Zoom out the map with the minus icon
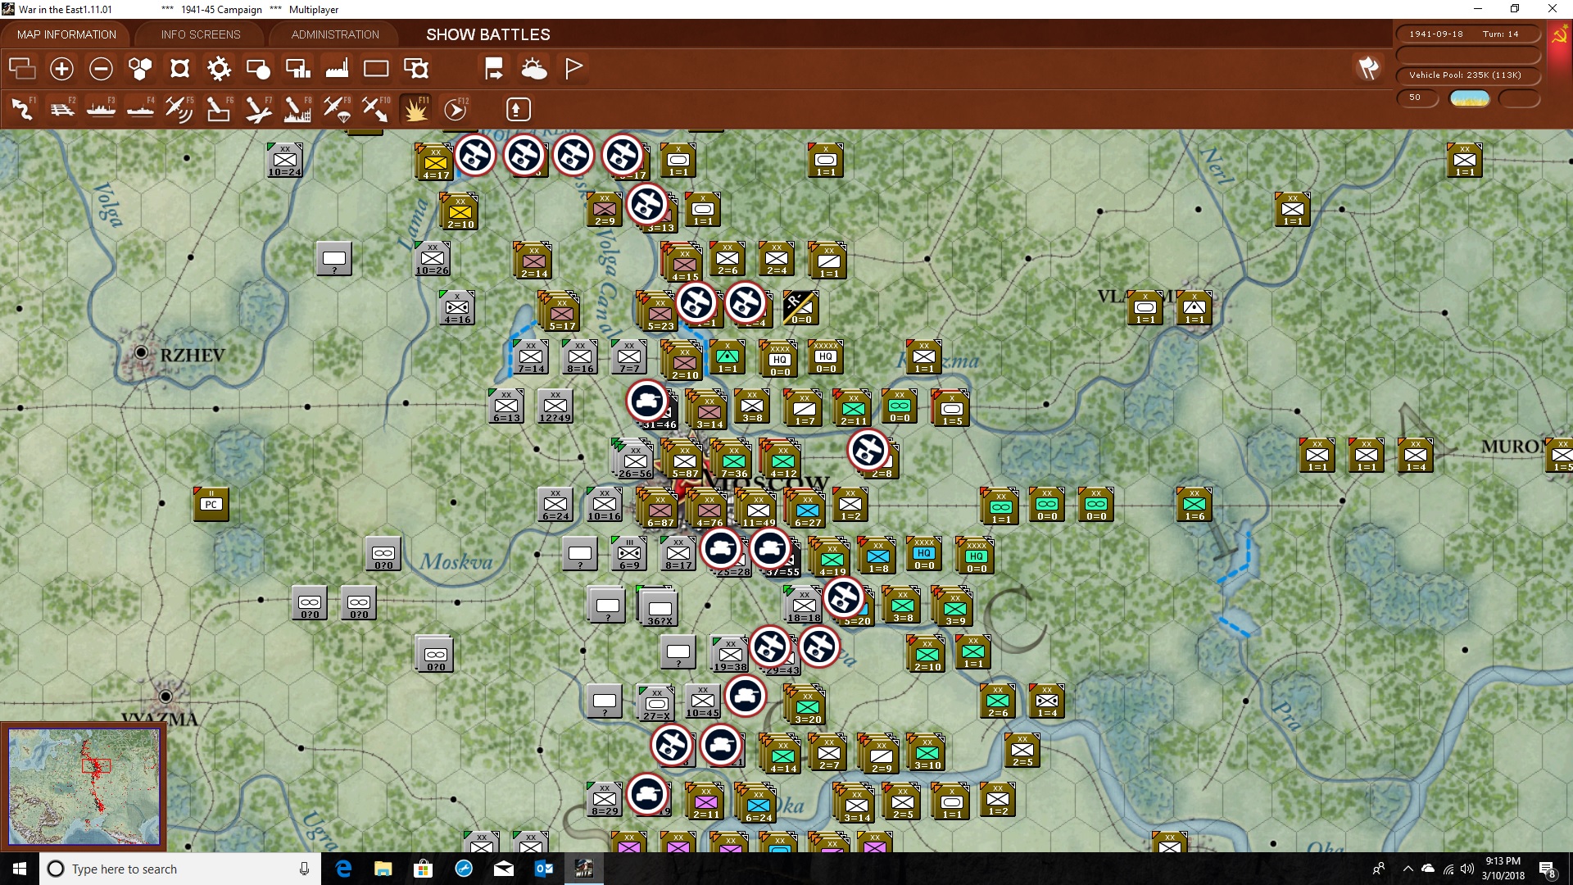Viewport: 1573px width, 885px height. (101, 69)
